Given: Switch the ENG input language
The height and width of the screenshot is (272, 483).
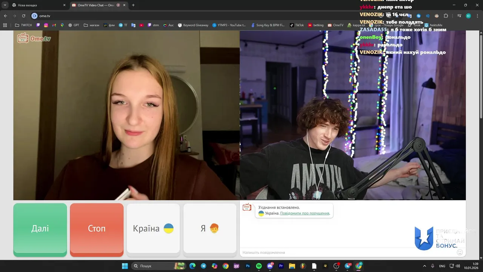Looking at the screenshot, I should pyautogui.click(x=442, y=266).
